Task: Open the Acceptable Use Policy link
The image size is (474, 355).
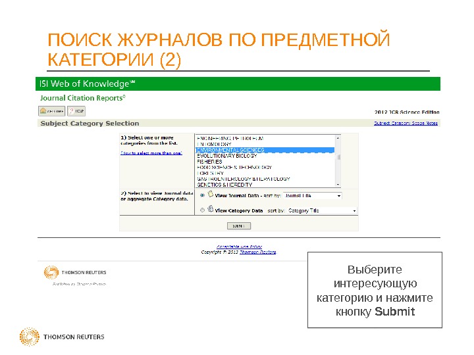Action: 239,247
